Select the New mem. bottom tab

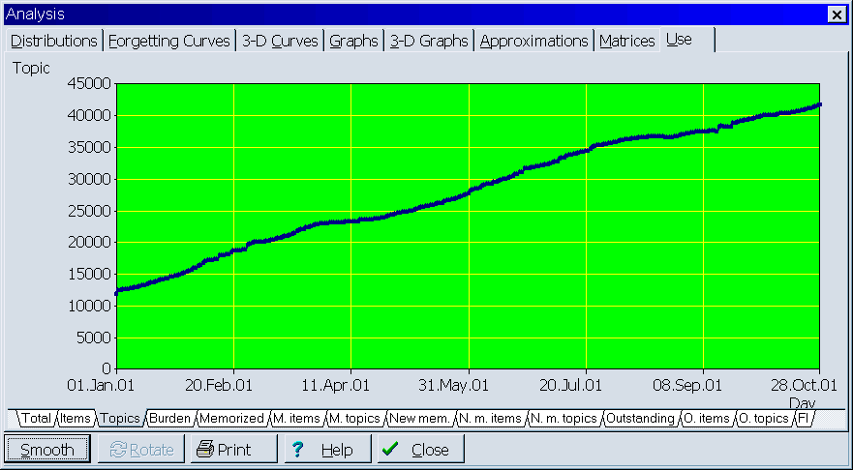[x=419, y=419]
